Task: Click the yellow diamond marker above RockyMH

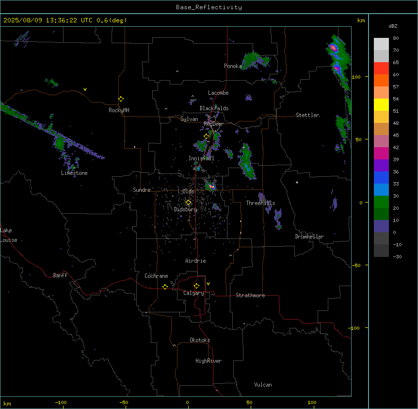Action: coord(121,99)
